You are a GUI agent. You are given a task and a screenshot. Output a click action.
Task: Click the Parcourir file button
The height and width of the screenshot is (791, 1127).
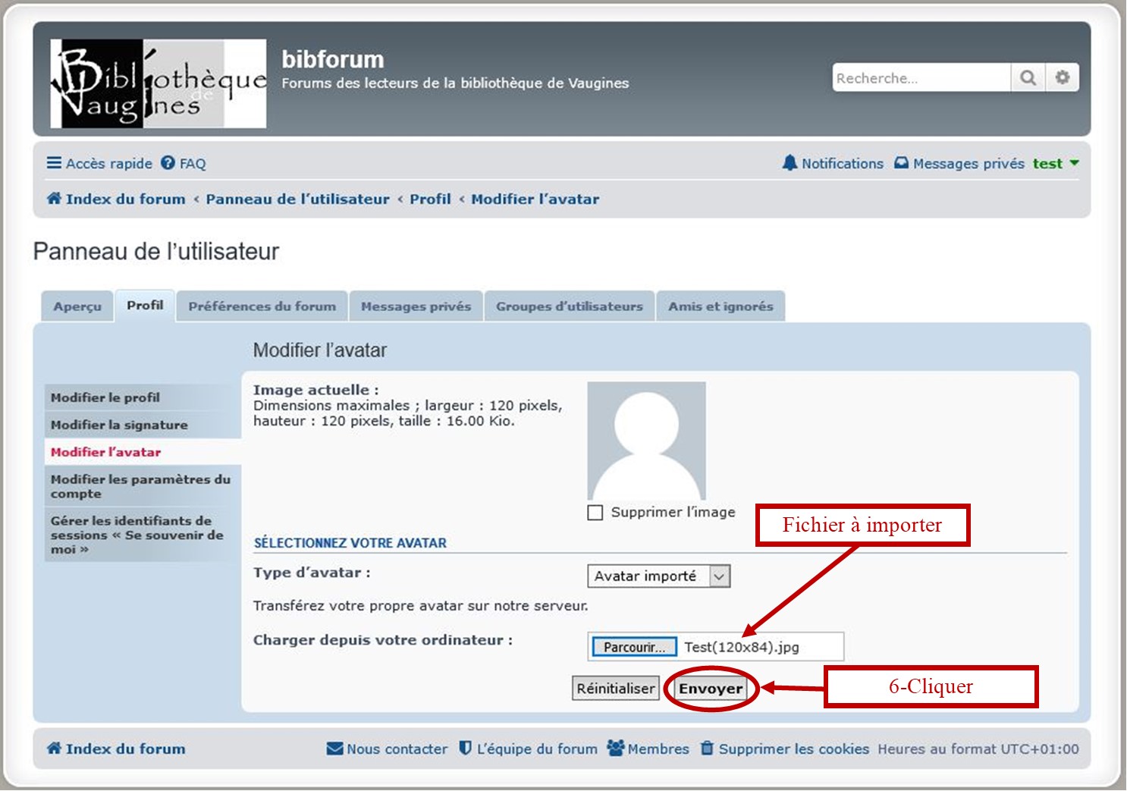click(x=633, y=647)
